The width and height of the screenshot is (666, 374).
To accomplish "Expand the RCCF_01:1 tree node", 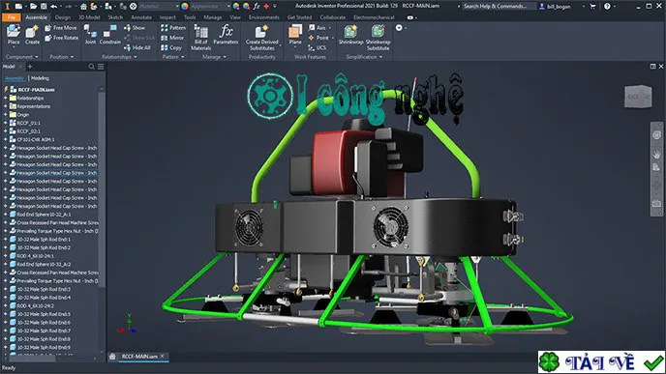I will coord(6,123).
